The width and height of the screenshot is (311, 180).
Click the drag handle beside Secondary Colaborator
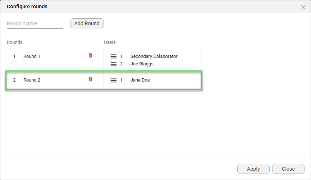coord(113,56)
